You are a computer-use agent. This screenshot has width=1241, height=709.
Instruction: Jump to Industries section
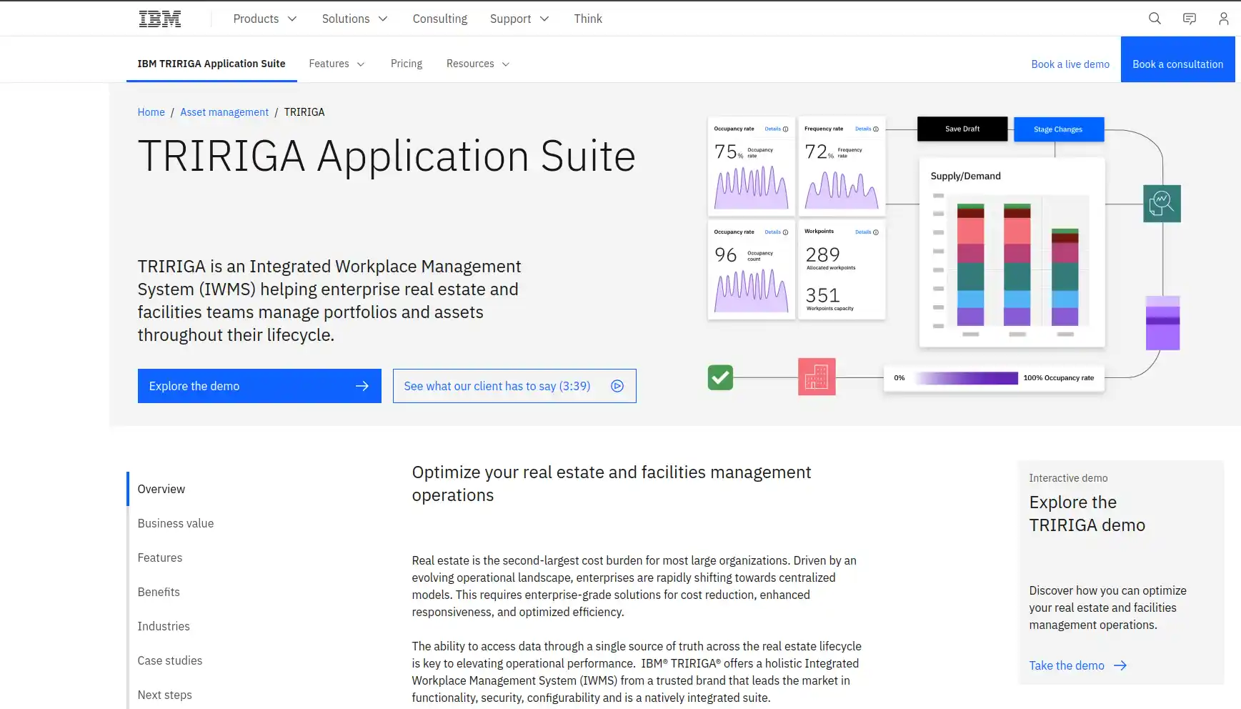tap(164, 626)
